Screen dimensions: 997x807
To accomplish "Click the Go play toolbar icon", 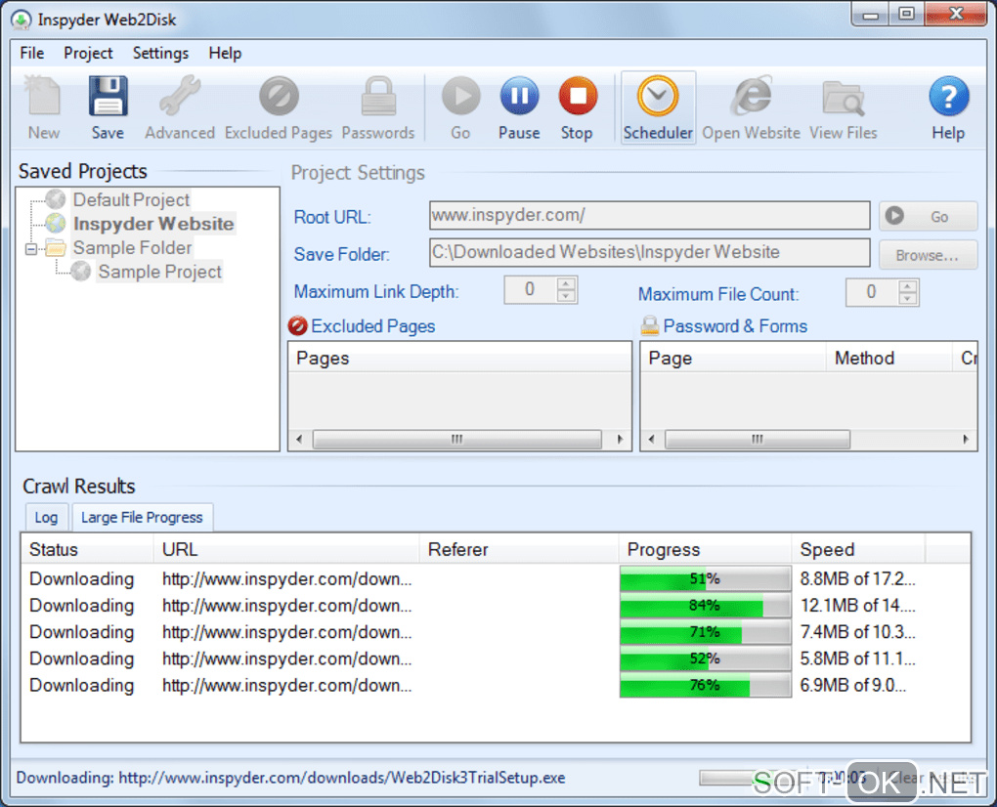I will point(461,97).
